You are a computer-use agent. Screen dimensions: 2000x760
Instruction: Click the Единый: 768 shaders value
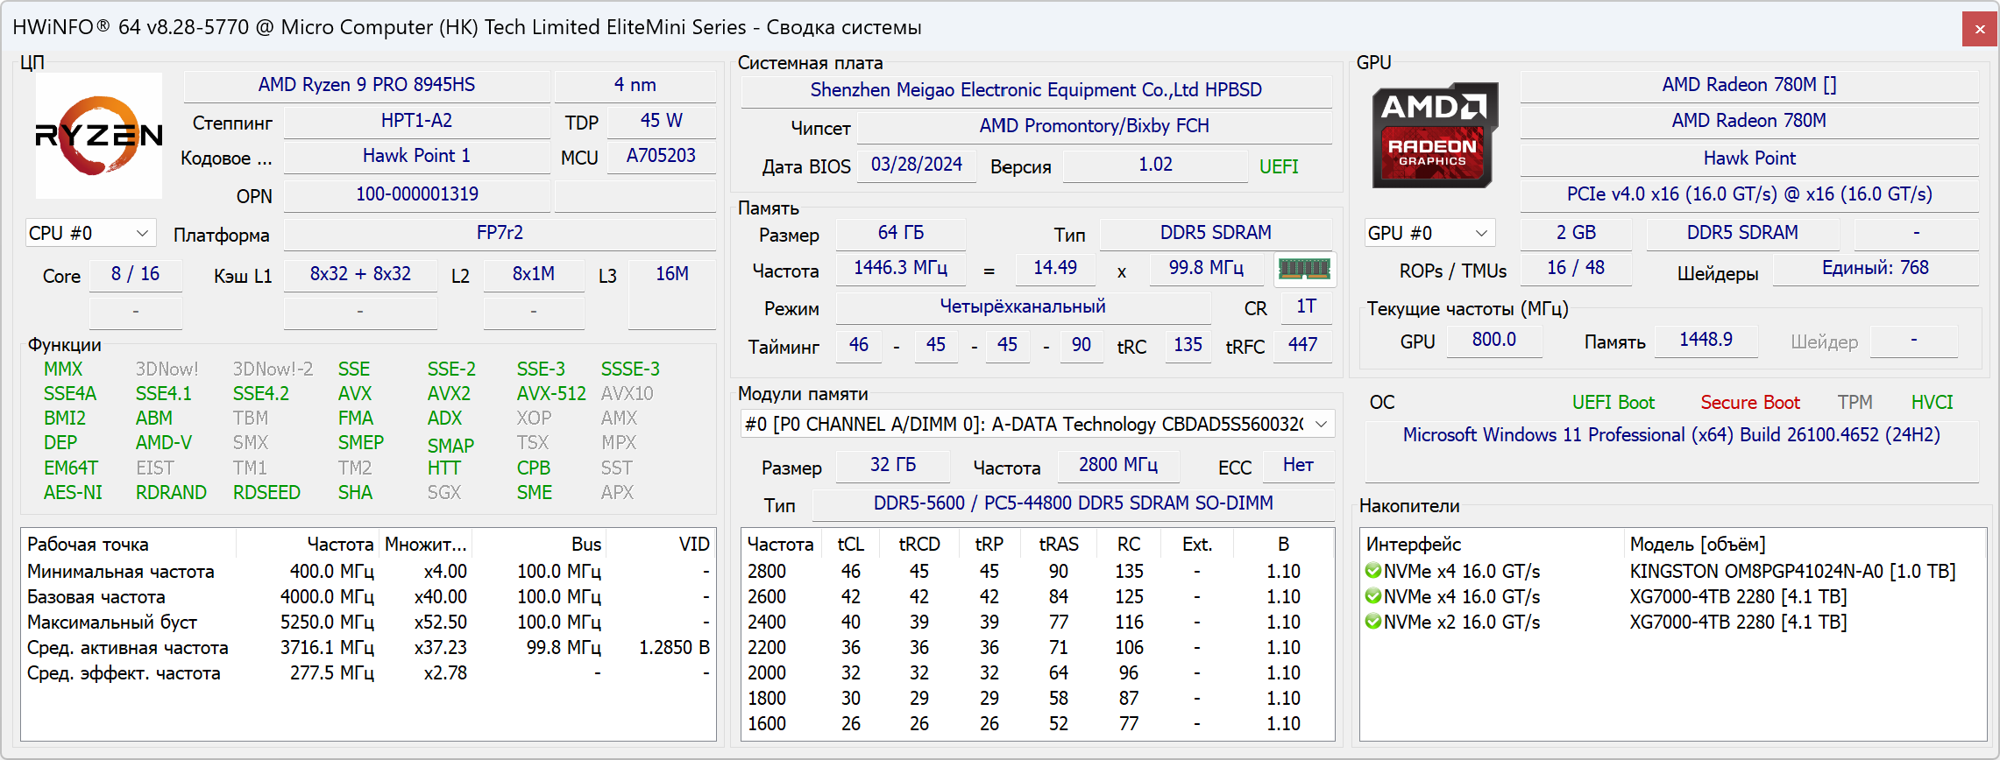point(1876,268)
